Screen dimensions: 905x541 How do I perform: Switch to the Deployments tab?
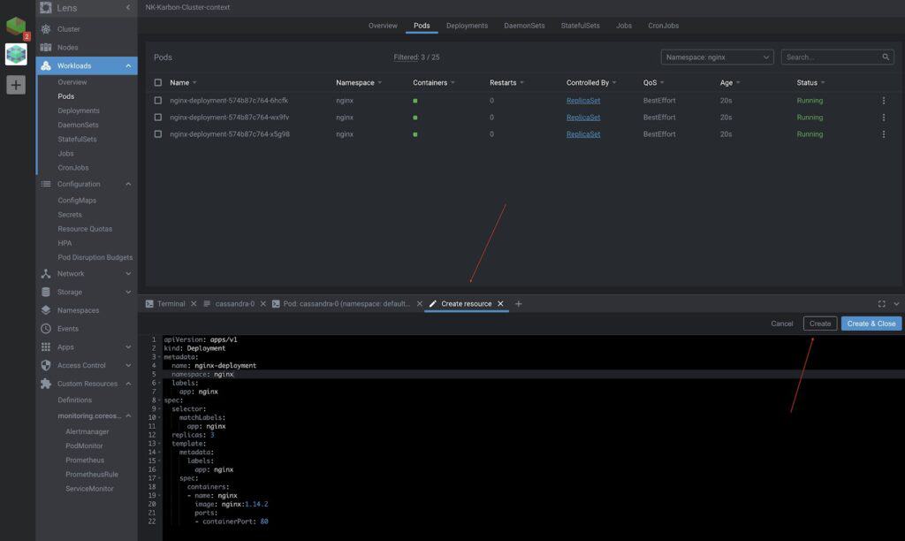pos(467,25)
